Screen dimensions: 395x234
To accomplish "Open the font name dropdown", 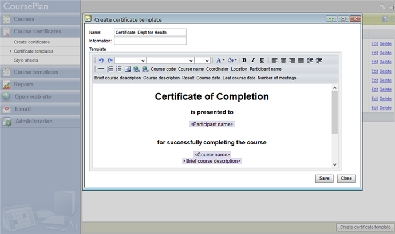I will click(170, 60).
